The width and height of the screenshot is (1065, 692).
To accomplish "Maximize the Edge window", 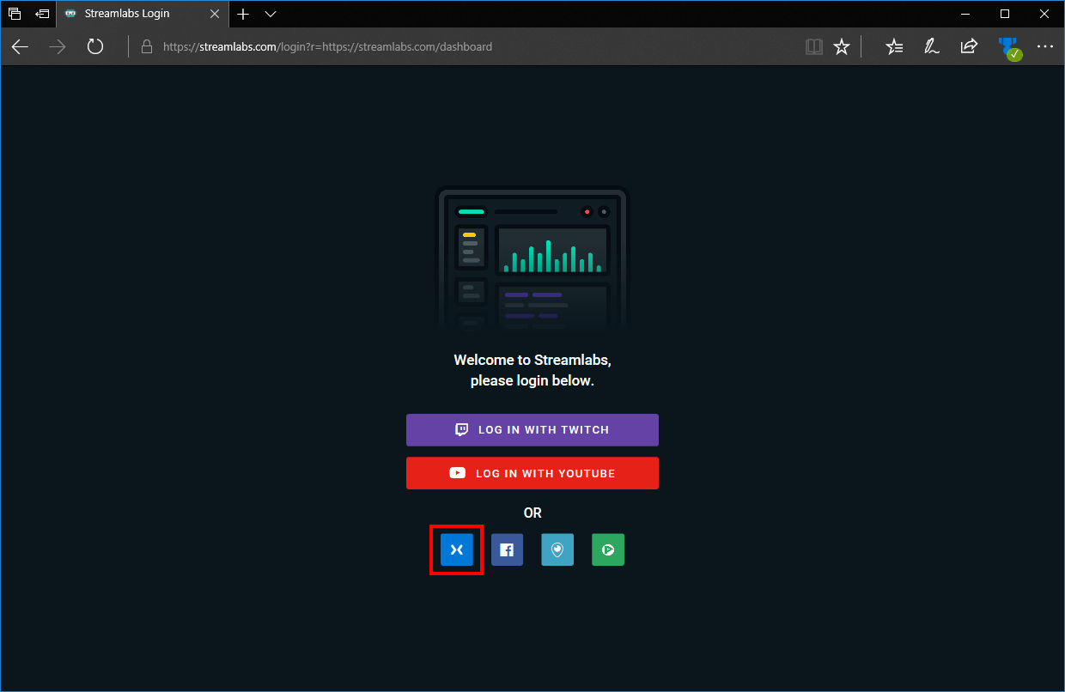I will 1005,14.
